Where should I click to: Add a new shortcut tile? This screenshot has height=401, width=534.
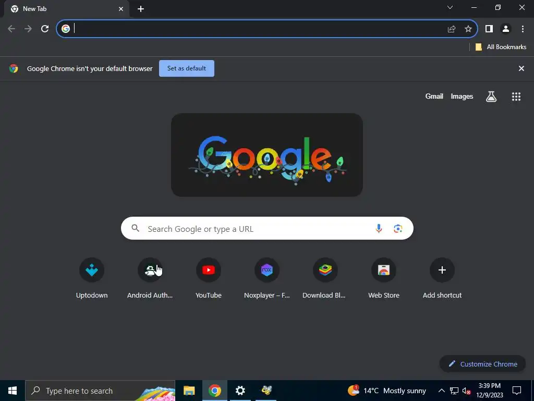442,278
